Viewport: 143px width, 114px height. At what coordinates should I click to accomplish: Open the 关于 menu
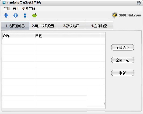(16, 9)
